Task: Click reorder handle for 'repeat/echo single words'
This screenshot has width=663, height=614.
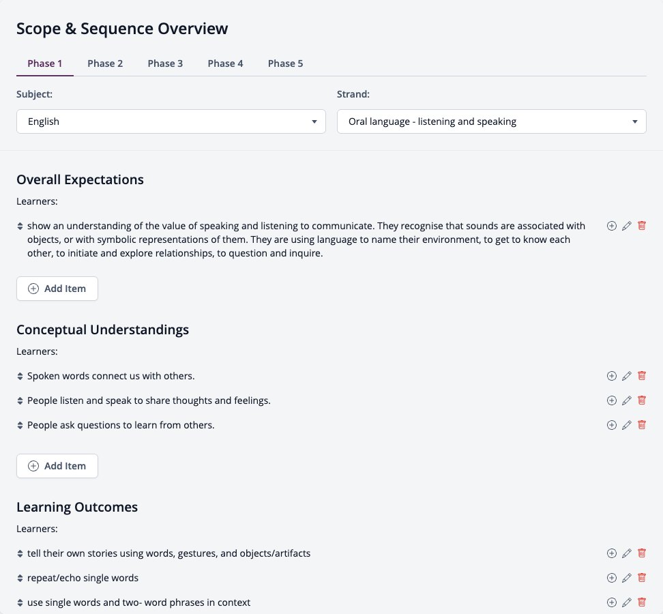Action: coord(20,578)
